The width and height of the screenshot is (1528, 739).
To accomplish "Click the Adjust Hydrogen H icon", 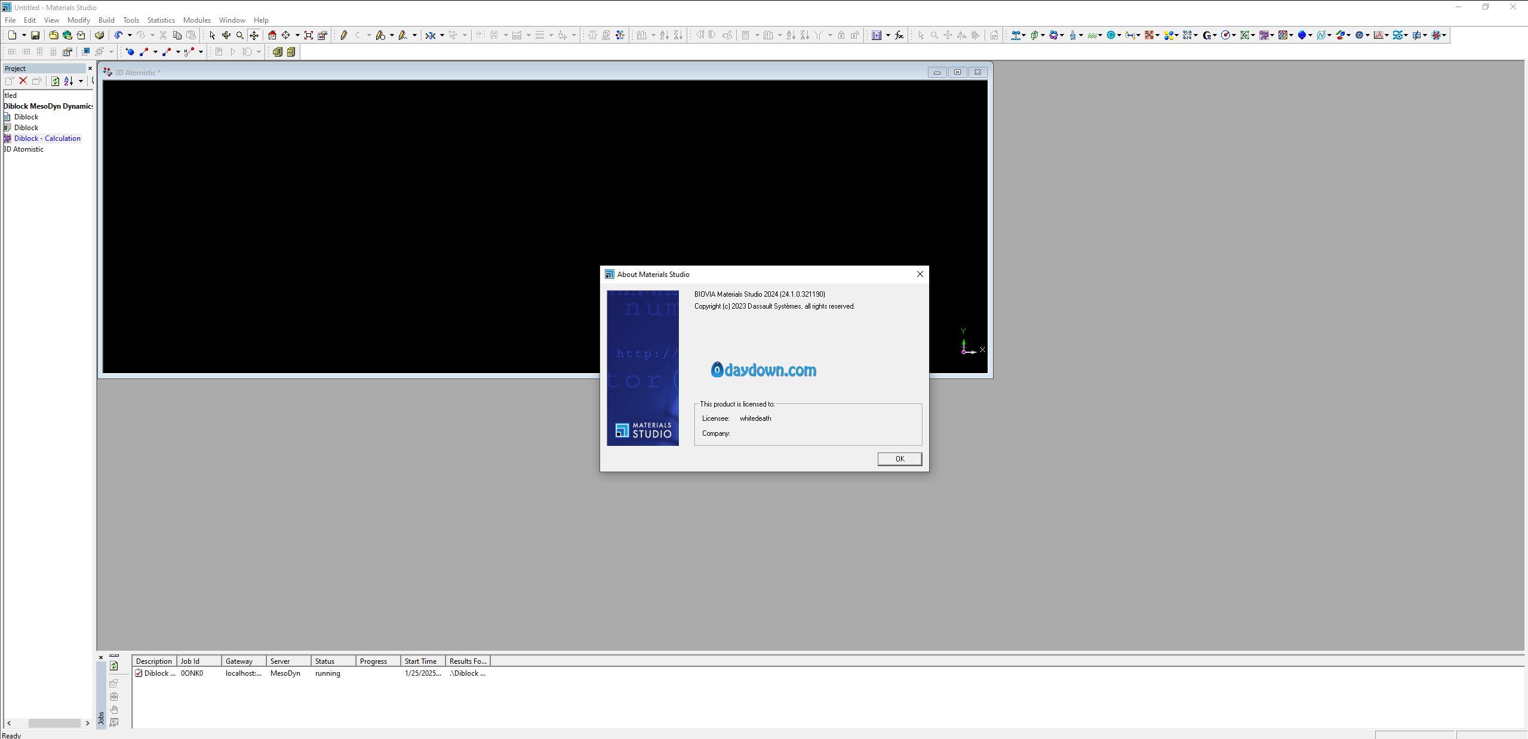I will tap(494, 35).
